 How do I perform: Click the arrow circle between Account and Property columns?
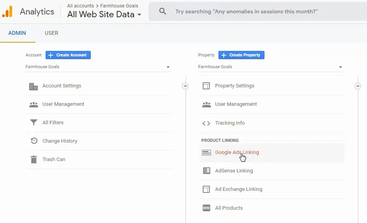click(185, 86)
